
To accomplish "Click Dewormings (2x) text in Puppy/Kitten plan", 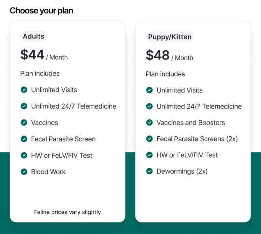I will click(x=182, y=171).
